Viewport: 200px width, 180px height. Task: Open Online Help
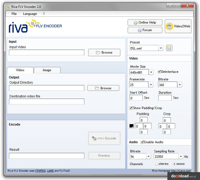pos(145,22)
